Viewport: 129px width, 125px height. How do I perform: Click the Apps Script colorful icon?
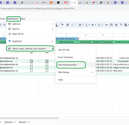10,34
